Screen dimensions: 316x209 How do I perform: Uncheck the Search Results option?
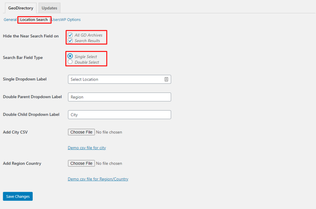coord(70,40)
